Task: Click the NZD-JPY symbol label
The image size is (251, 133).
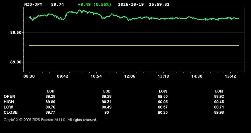Action: click(x=33, y=4)
